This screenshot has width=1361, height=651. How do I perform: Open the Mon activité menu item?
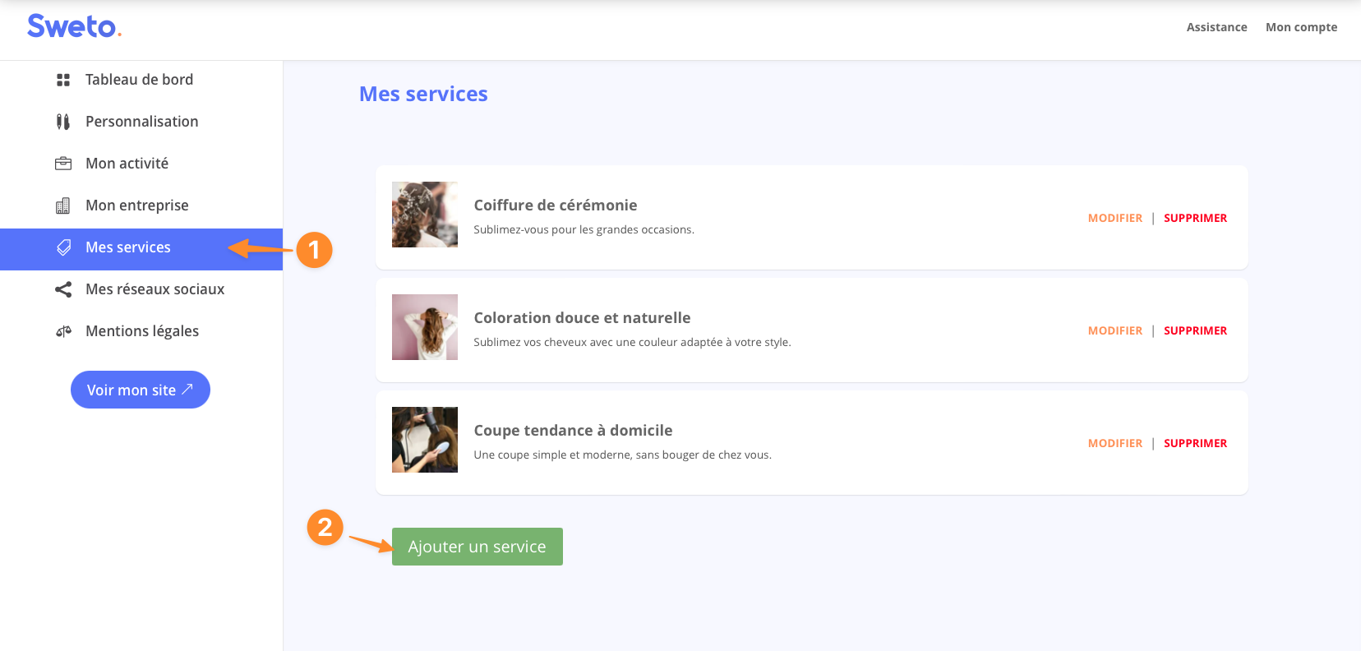click(x=127, y=164)
